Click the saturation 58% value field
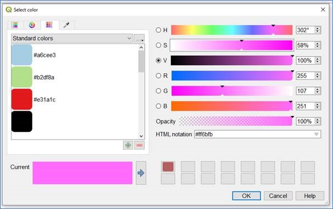333x209 pixels. [305, 45]
